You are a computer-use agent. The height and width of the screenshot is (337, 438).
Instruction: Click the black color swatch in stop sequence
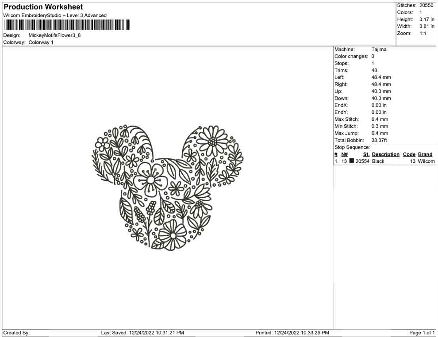(352, 161)
